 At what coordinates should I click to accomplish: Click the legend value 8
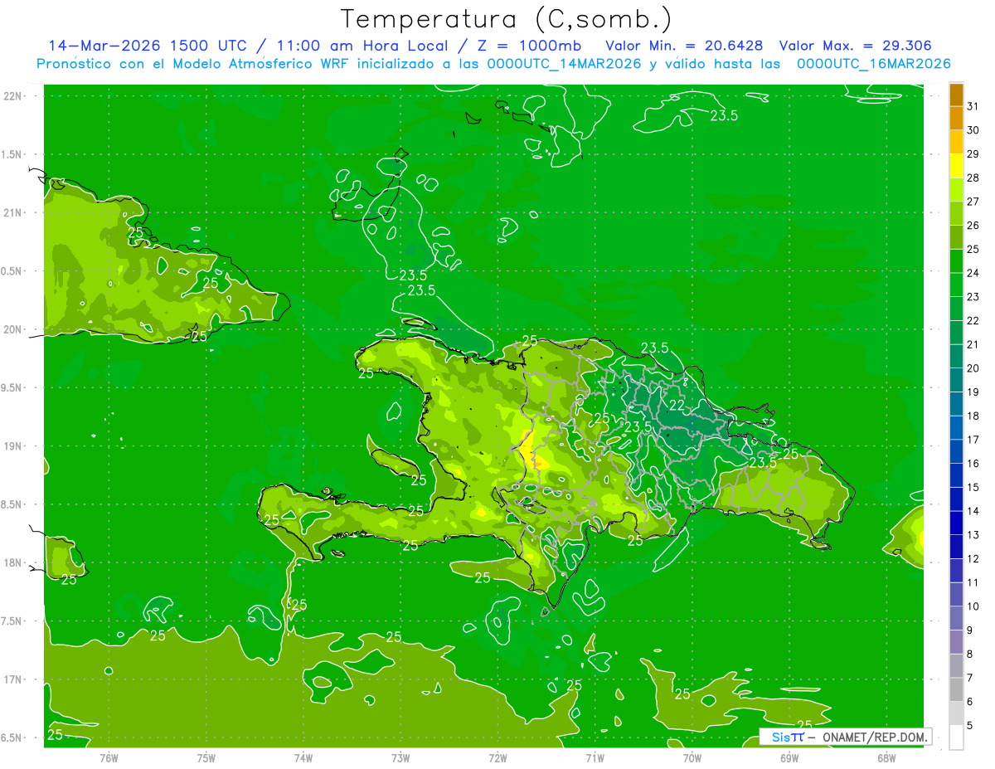pos(970,654)
